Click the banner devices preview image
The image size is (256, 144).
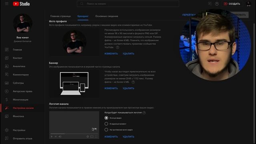pos(74,83)
